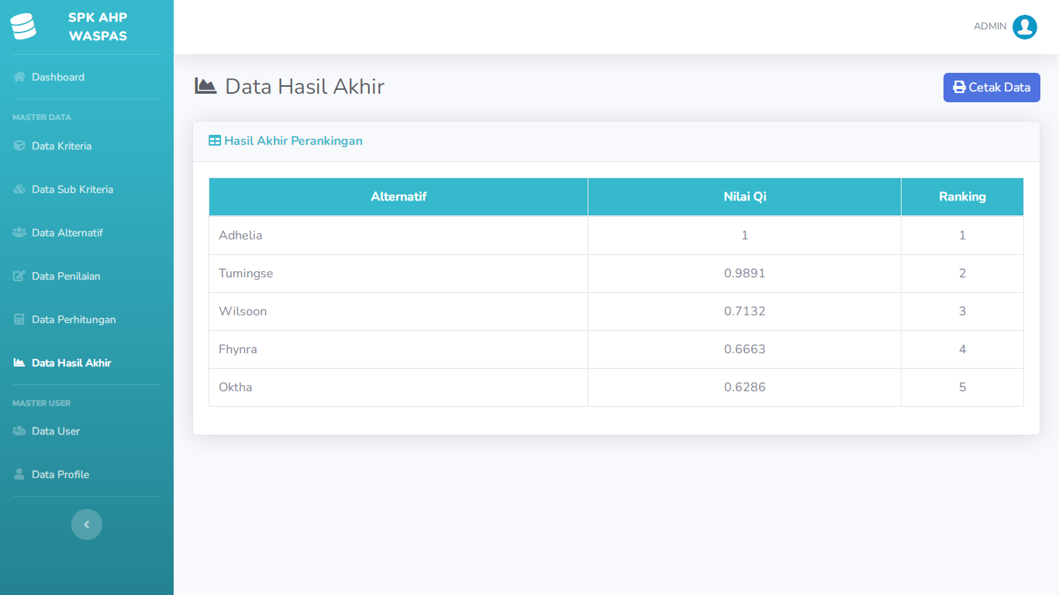Click the admin avatar profile picture
Viewport: 1059px width, 595px height.
pos(1025,27)
